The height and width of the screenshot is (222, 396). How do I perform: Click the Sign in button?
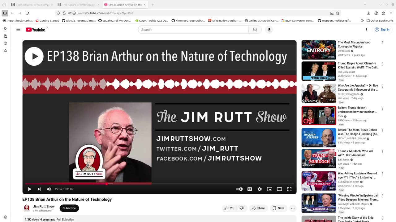(x=382, y=30)
